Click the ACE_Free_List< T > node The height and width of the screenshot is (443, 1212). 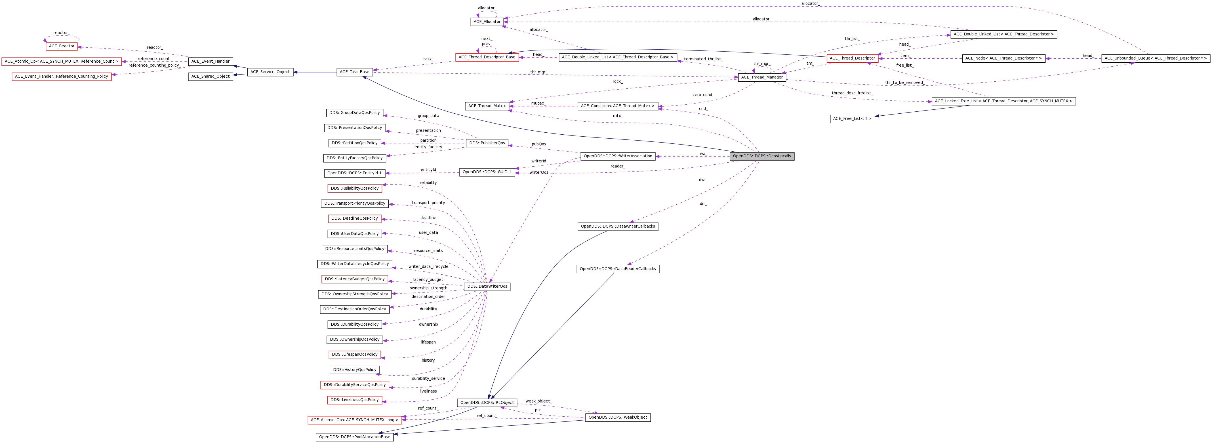[852, 118]
